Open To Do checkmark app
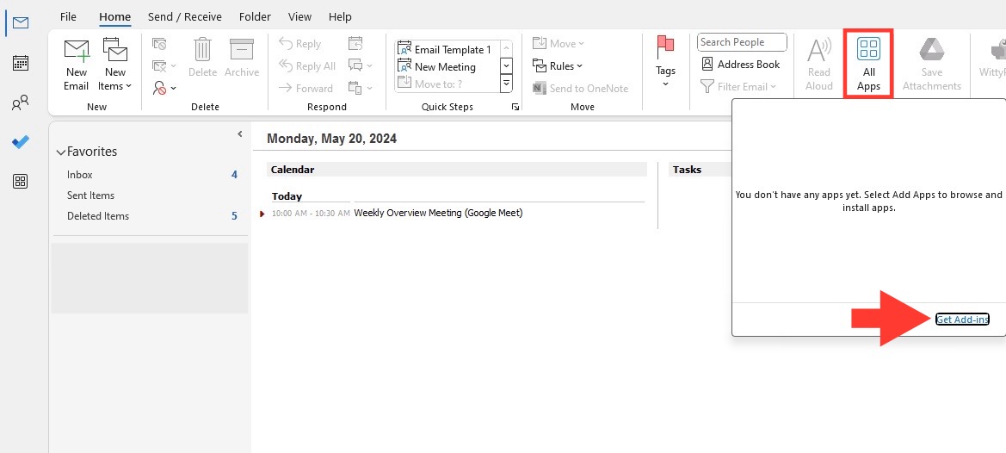Screen dimensions: 1006x453 tap(21, 142)
